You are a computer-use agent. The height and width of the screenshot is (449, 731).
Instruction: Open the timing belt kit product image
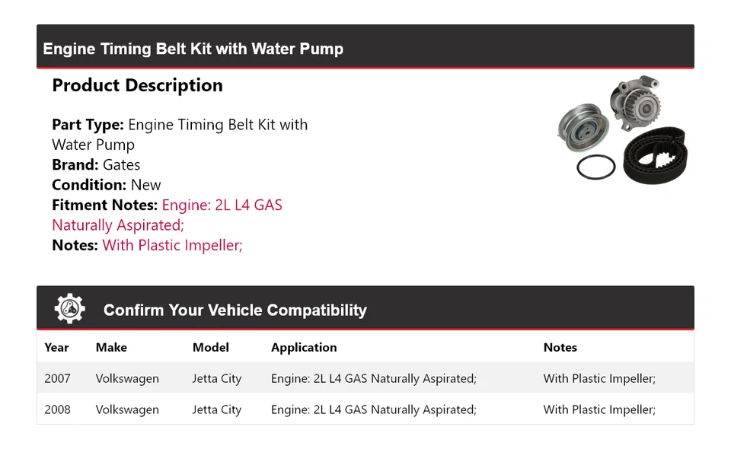click(x=622, y=129)
